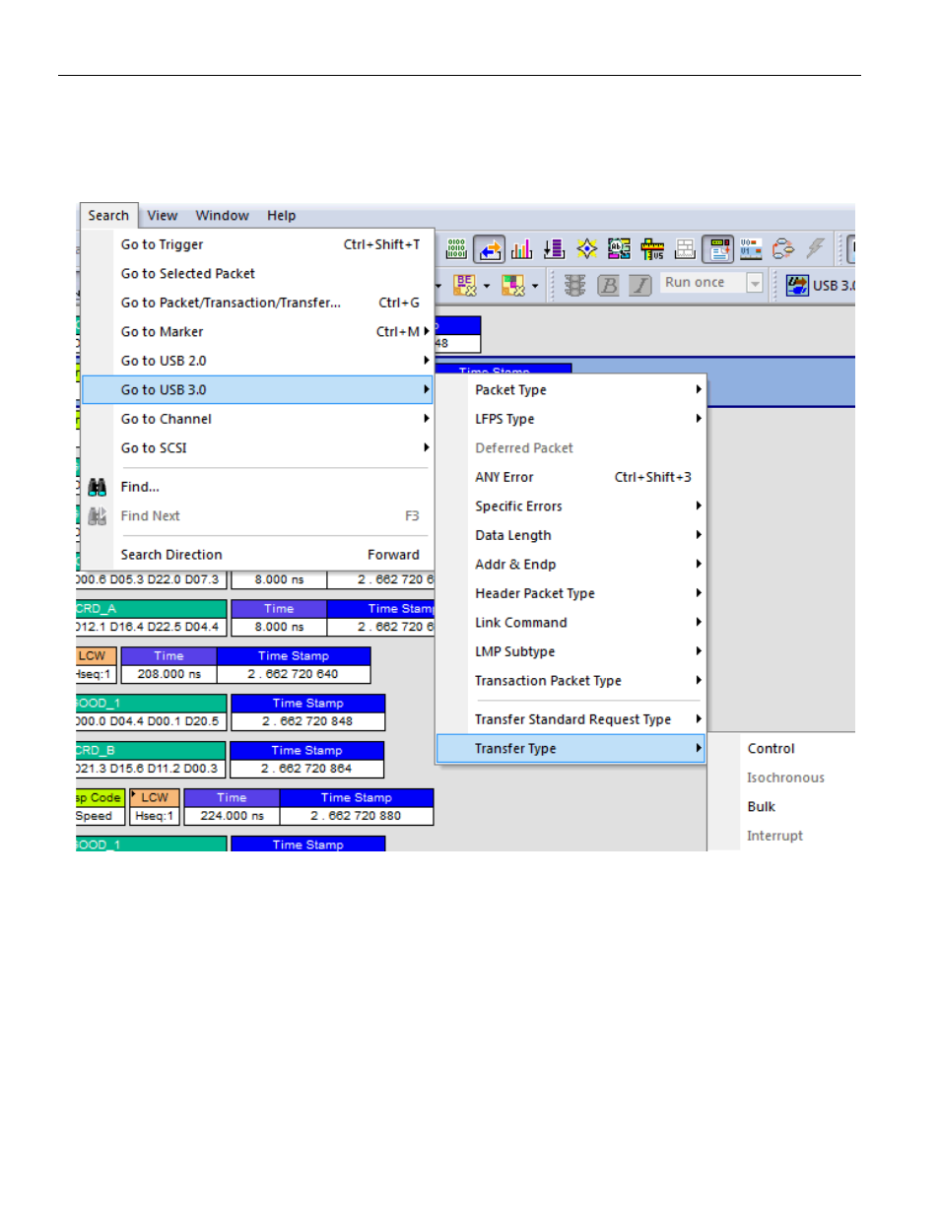
Task: Open LMP Subtype submenu
Action: (571, 651)
